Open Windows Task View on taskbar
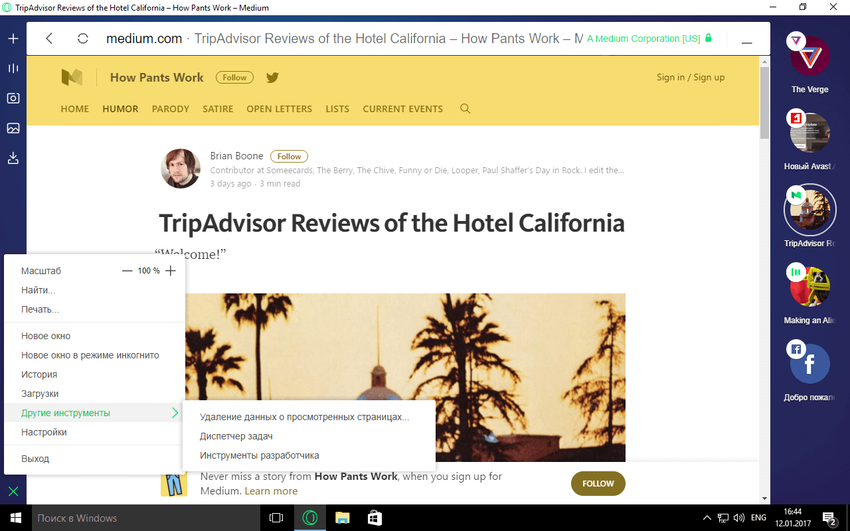The width and height of the screenshot is (850, 531). pos(276,518)
